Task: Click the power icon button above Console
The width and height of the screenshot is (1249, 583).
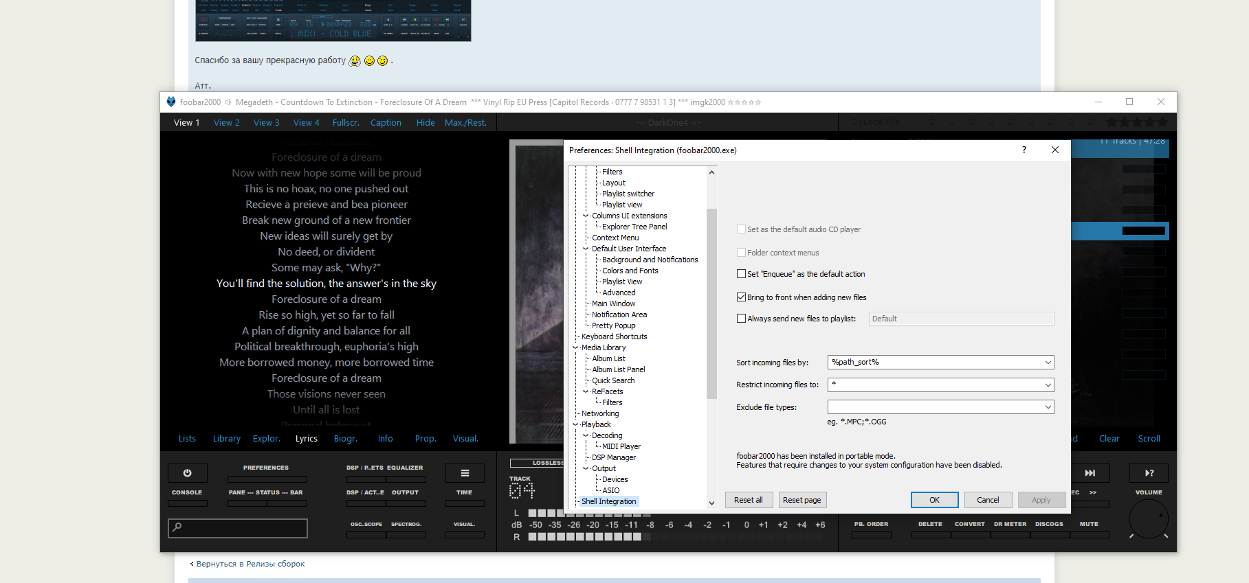Action: pos(187,473)
